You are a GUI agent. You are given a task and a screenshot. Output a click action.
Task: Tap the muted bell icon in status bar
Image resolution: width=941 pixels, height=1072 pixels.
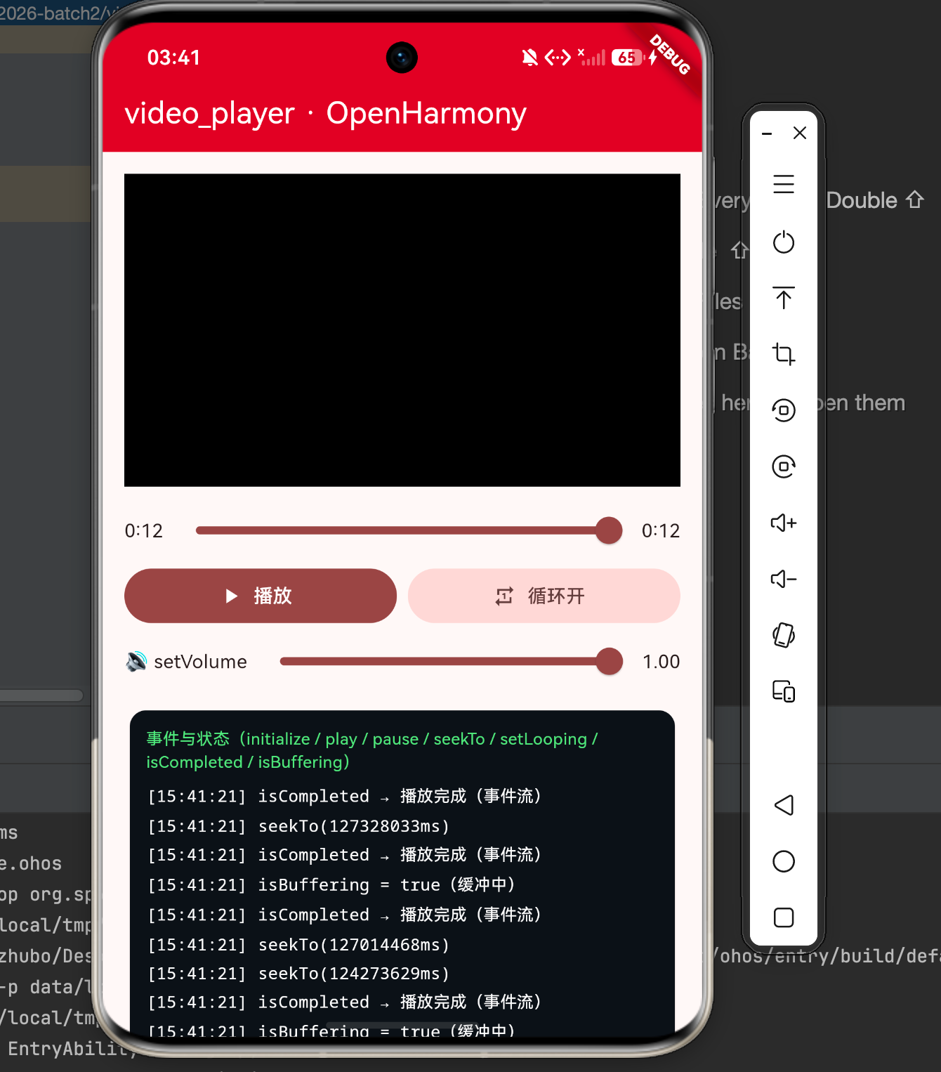point(530,58)
